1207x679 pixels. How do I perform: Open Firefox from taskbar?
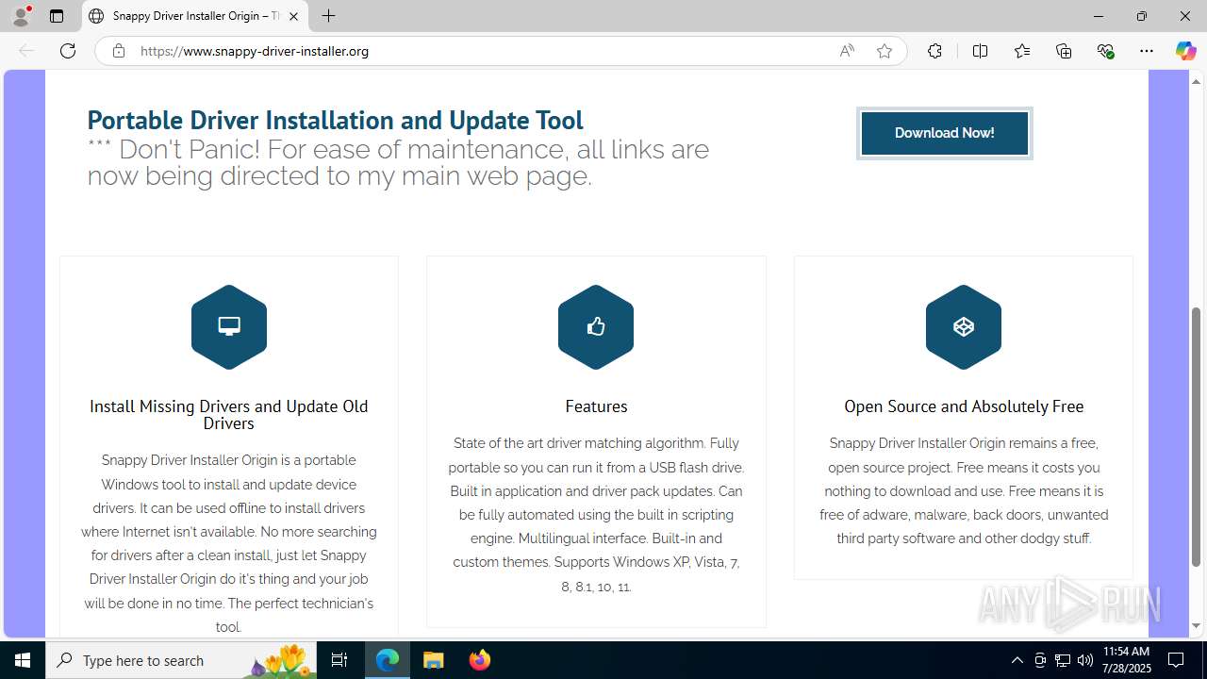[x=479, y=660]
